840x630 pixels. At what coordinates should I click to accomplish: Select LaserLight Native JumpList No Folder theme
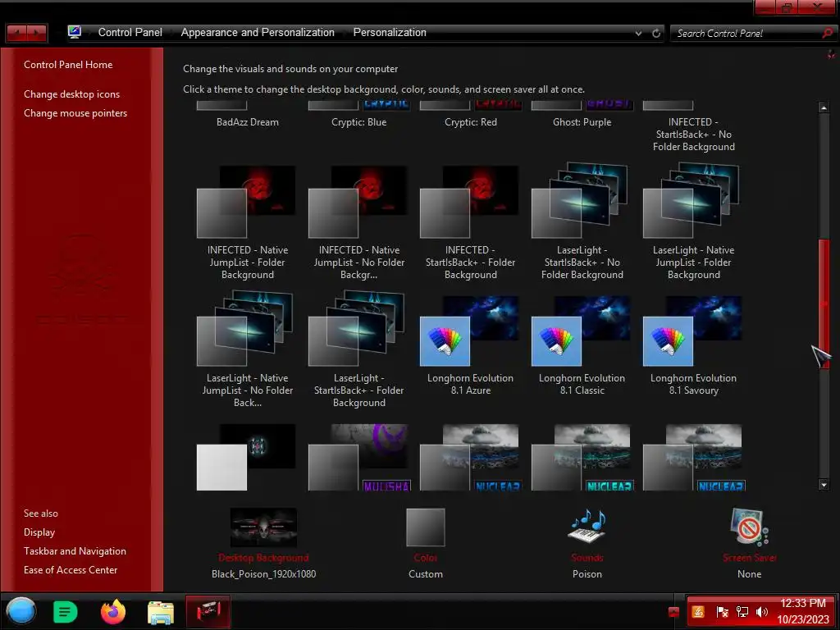(x=247, y=349)
